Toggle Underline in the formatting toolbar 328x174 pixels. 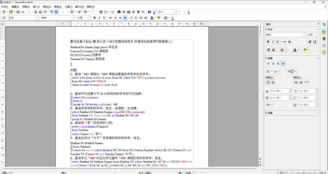click(104, 18)
